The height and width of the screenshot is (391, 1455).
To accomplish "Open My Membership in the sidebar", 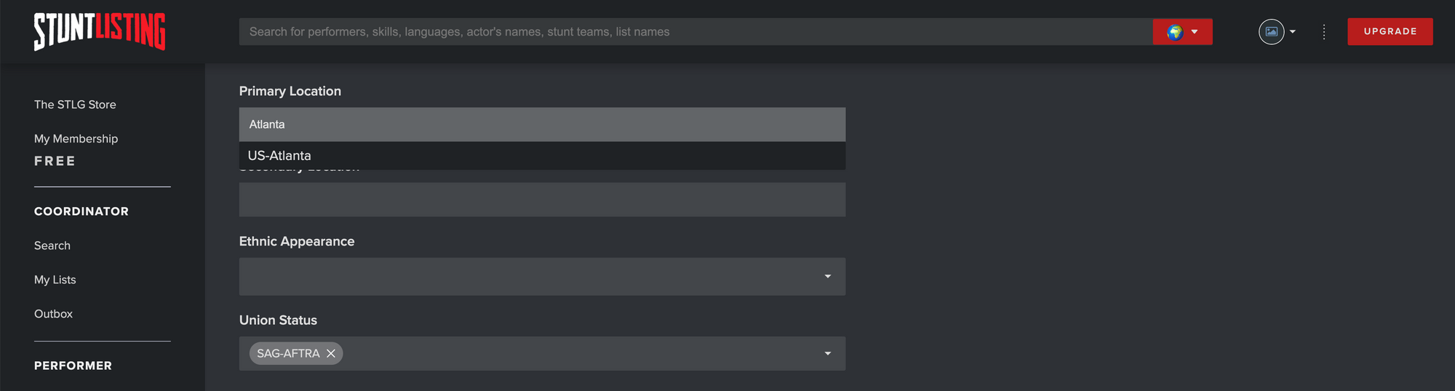I will 76,139.
